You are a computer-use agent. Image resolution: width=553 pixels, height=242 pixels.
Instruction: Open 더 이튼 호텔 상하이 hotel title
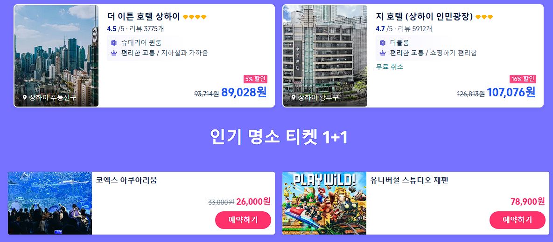tap(144, 17)
